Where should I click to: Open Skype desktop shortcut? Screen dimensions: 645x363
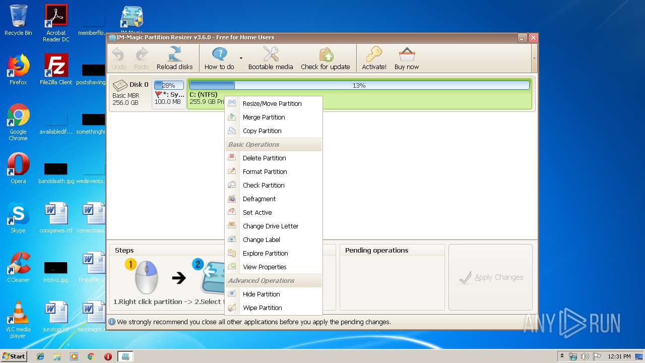[x=18, y=218]
